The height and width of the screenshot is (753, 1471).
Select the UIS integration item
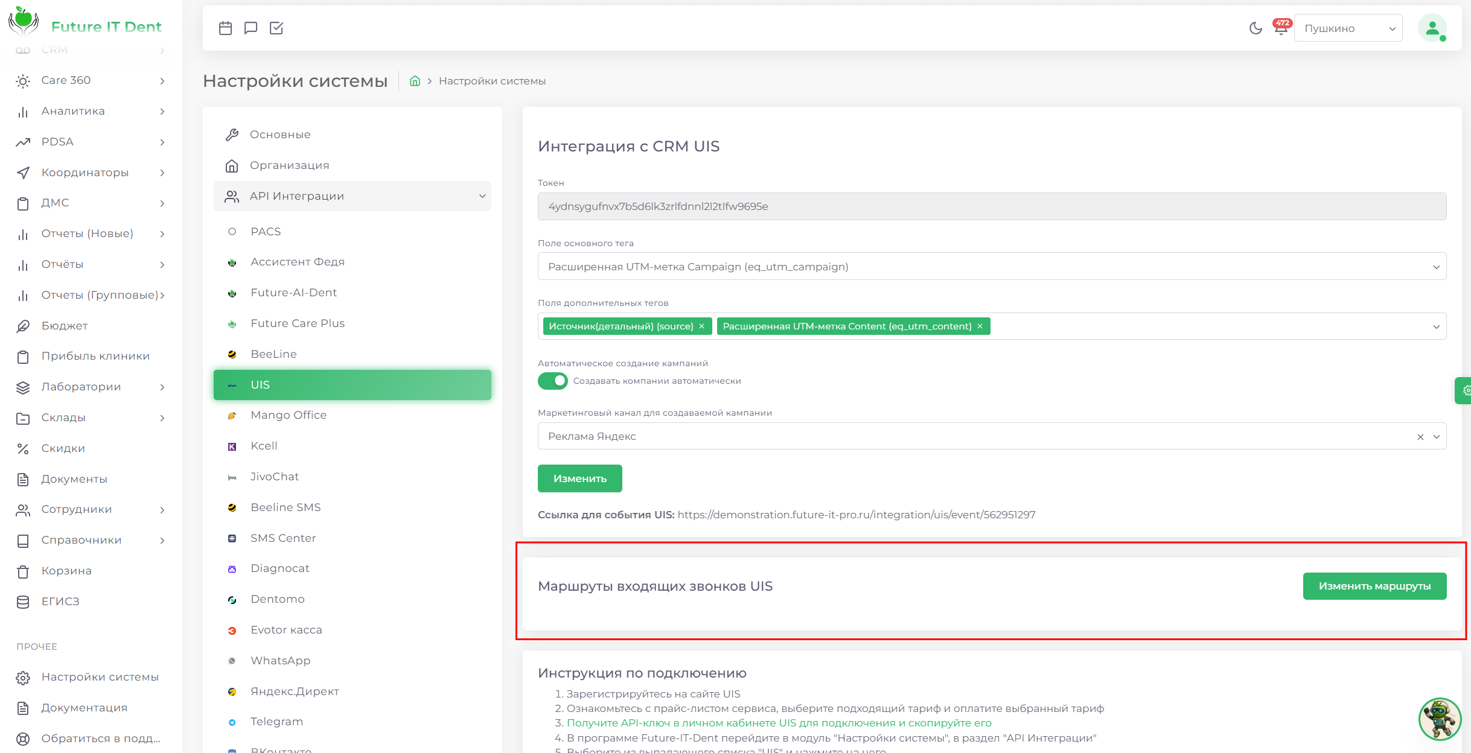[x=353, y=385]
